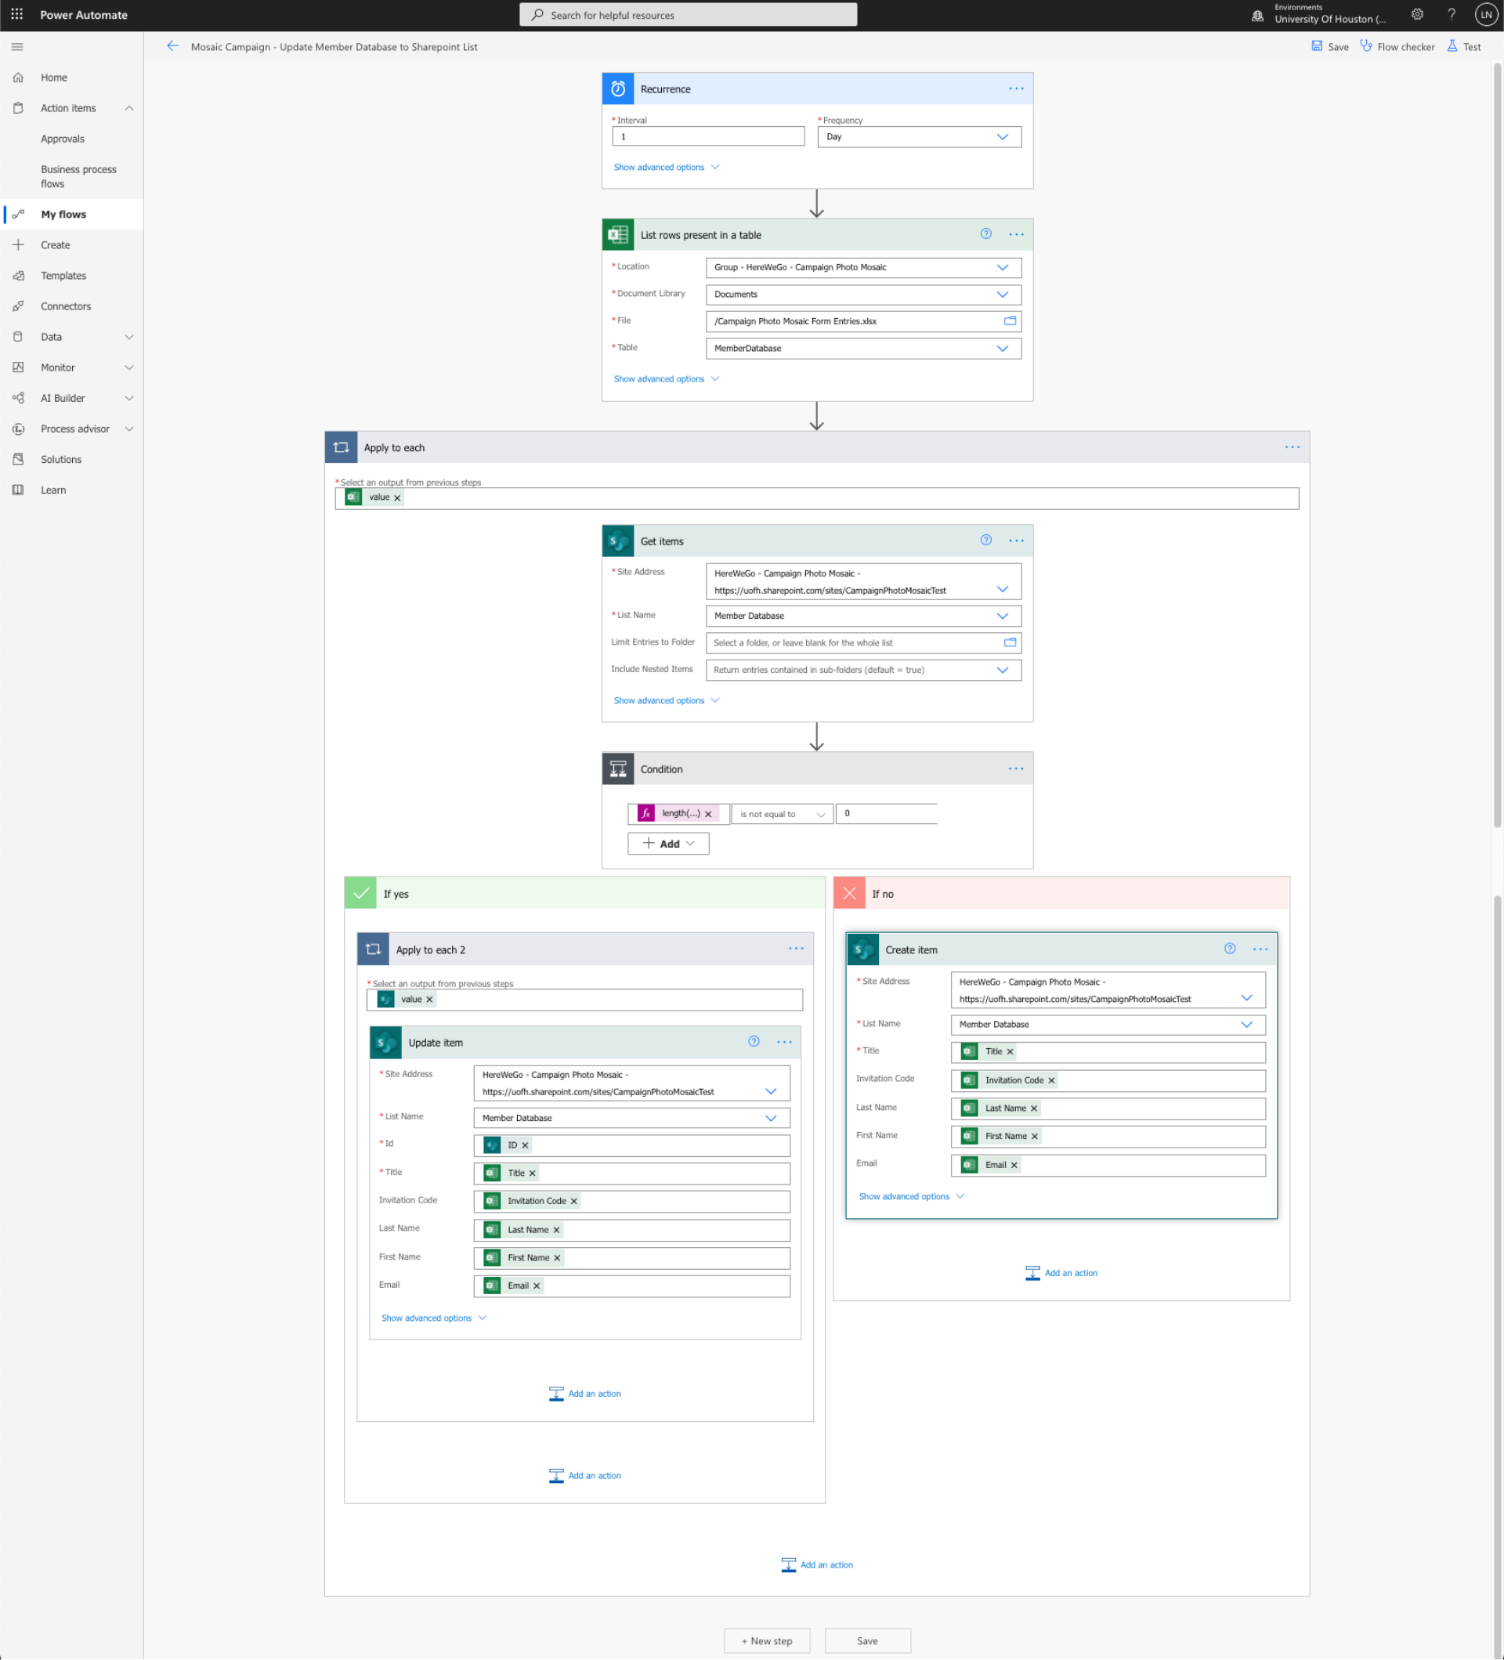Click the Apply to each loop icon

[342, 447]
